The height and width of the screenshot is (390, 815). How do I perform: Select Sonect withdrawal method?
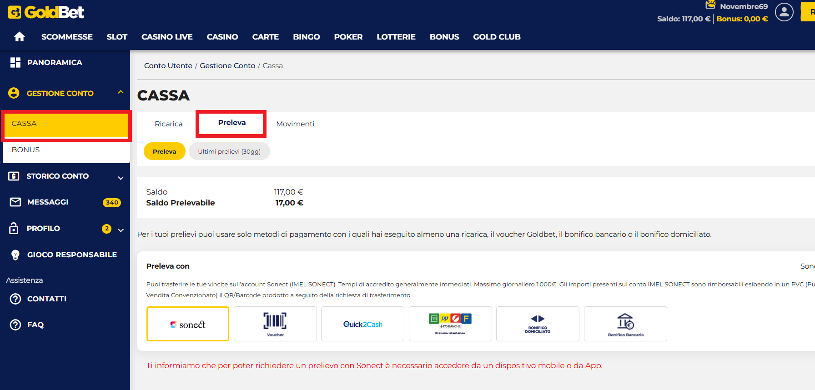(x=188, y=324)
